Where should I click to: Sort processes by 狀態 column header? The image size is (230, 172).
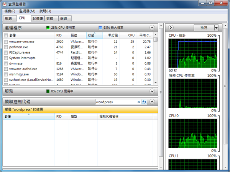coord(94,36)
